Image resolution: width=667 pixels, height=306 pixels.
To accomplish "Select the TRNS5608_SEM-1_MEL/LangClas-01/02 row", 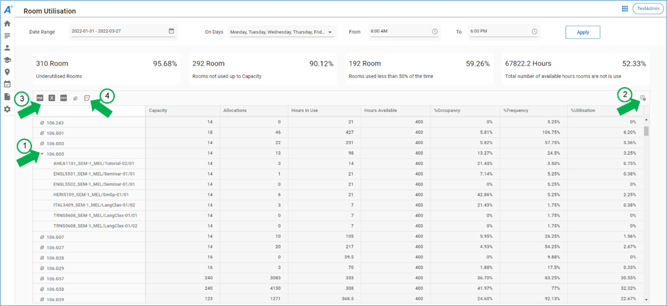I will tap(338, 226).
